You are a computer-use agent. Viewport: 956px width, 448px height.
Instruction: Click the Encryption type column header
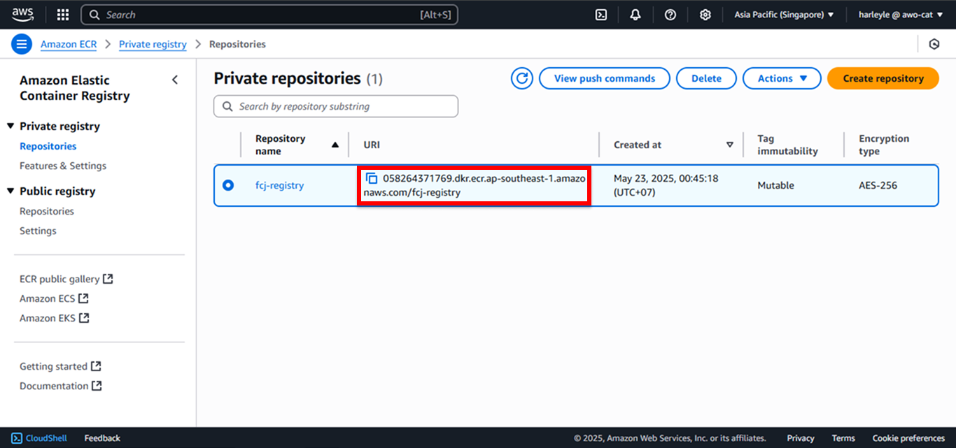tap(884, 145)
